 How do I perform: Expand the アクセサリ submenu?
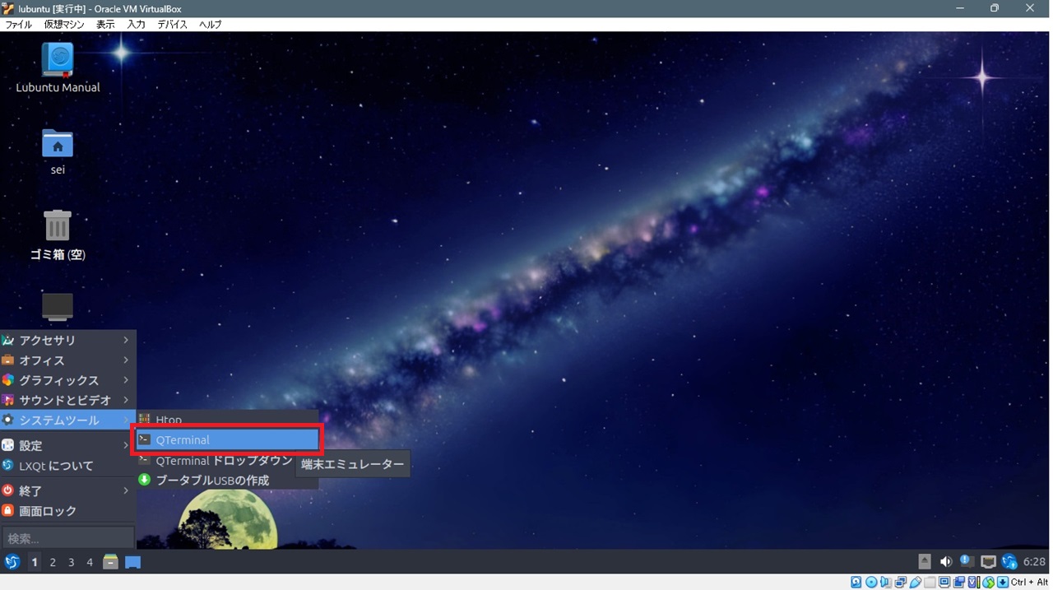[x=67, y=340]
